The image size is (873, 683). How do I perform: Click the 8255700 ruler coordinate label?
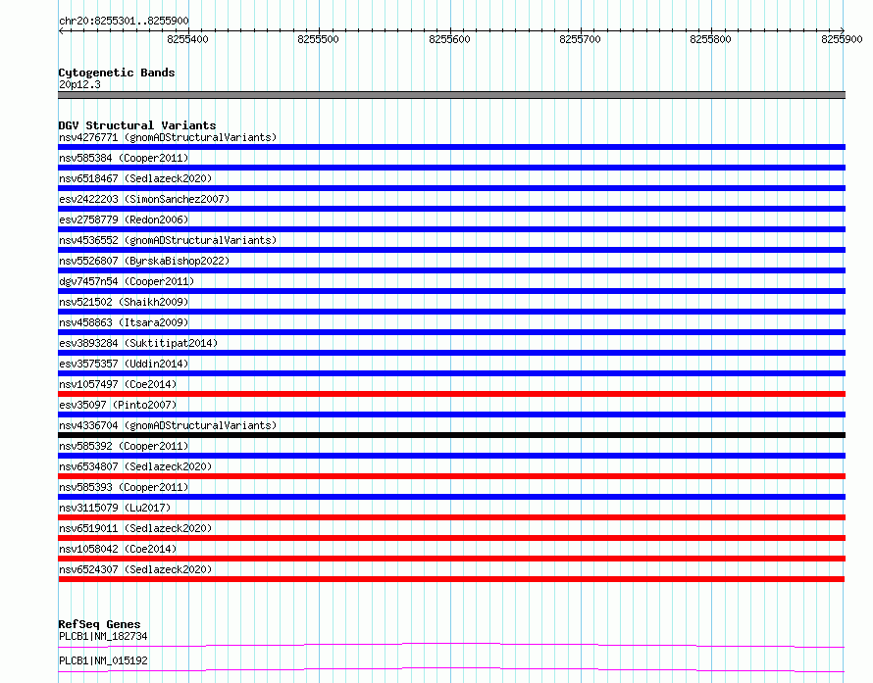580,39
